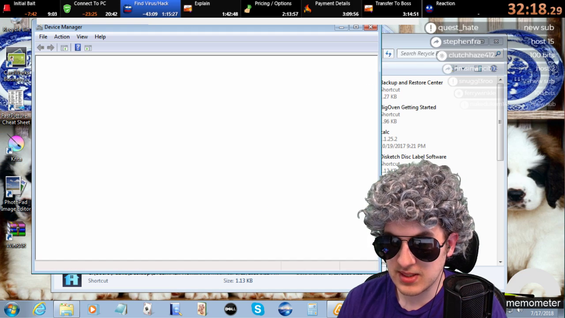565x318 pixels.
Task: Click the Size: 1.13 KB details text
Action: 238,280
